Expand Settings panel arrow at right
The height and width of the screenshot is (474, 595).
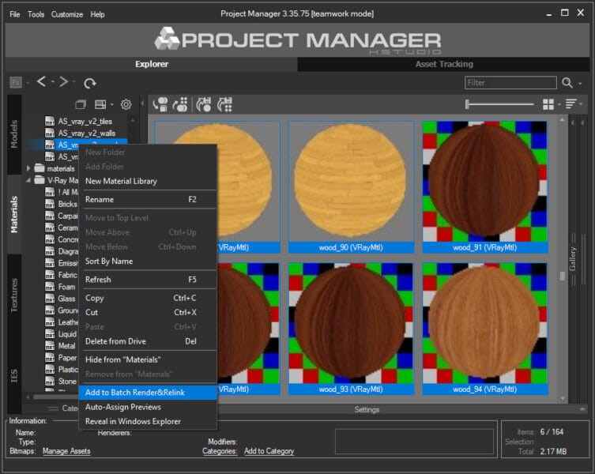click(582, 409)
